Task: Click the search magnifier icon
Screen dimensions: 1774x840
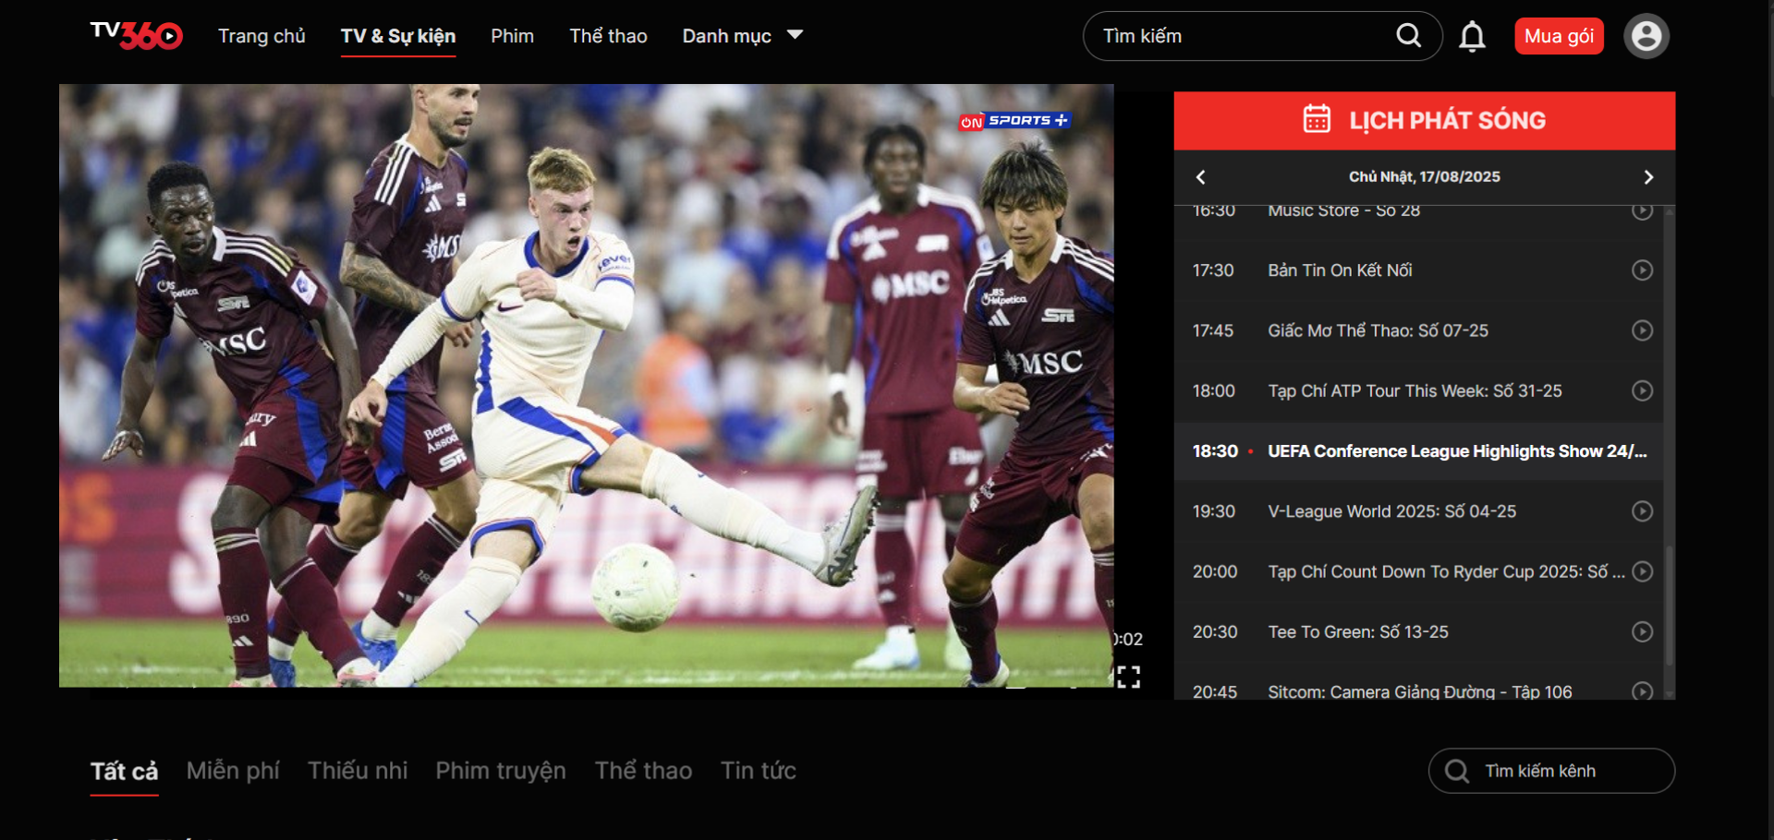Action: (x=1408, y=36)
